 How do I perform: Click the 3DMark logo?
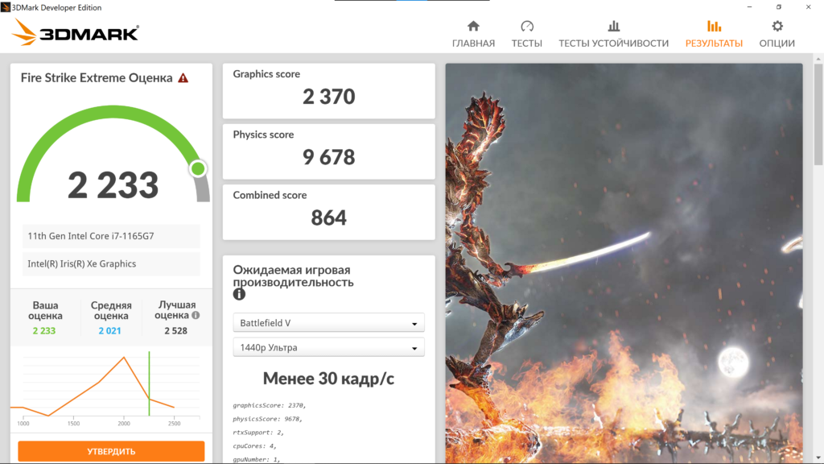coord(75,32)
